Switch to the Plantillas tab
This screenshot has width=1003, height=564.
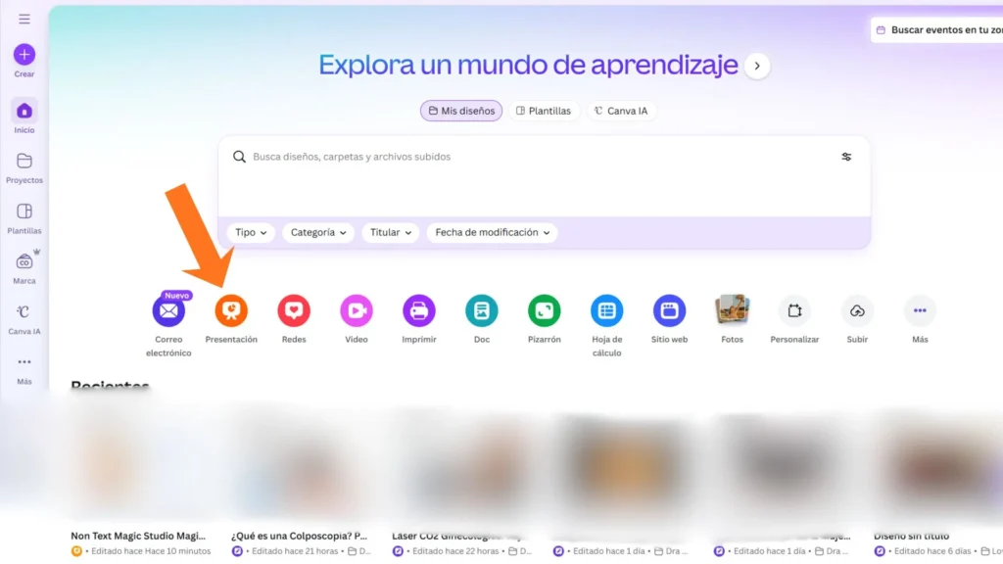(545, 111)
